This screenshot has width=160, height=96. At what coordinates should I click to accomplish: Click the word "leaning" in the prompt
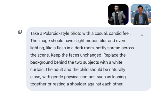click(x=119, y=77)
